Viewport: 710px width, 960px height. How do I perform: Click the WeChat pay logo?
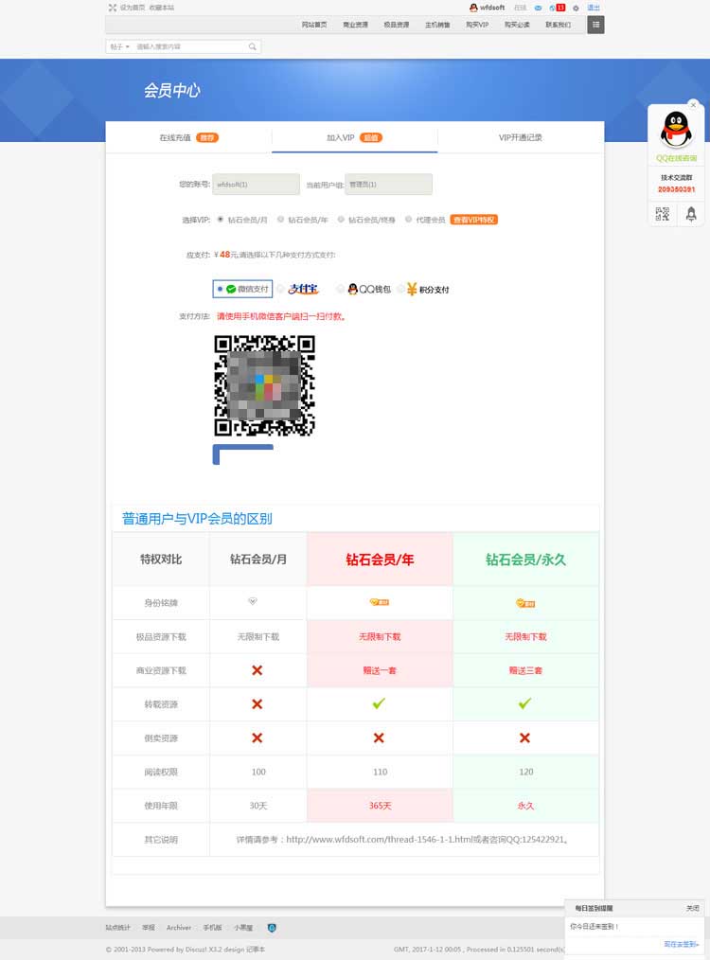tap(231, 289)
